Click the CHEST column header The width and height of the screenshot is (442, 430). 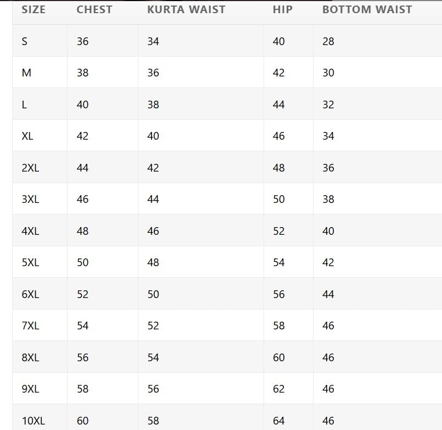[94, 9]
